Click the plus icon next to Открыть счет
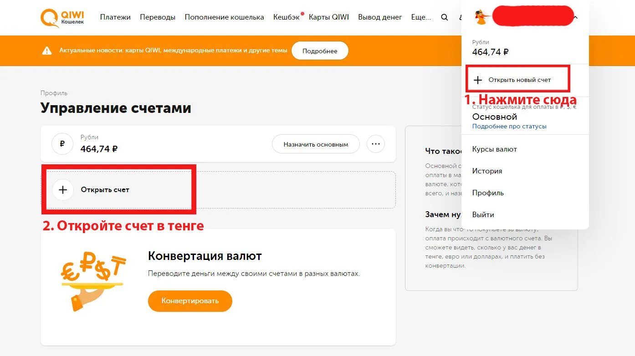Screen dimensions: 635x356 pyautogui.click(x=63, y=190)
